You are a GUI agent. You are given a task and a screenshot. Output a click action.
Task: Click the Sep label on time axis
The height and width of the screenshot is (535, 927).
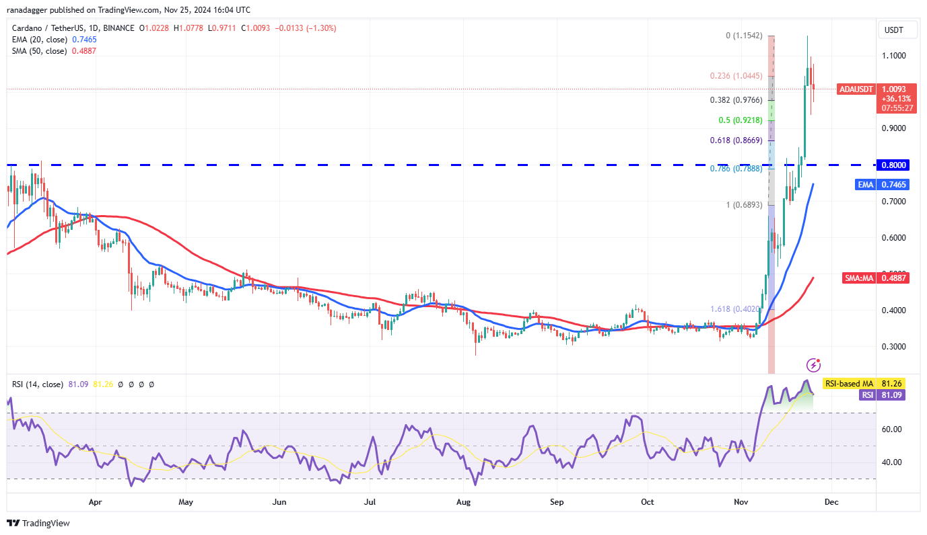point(556,501)
